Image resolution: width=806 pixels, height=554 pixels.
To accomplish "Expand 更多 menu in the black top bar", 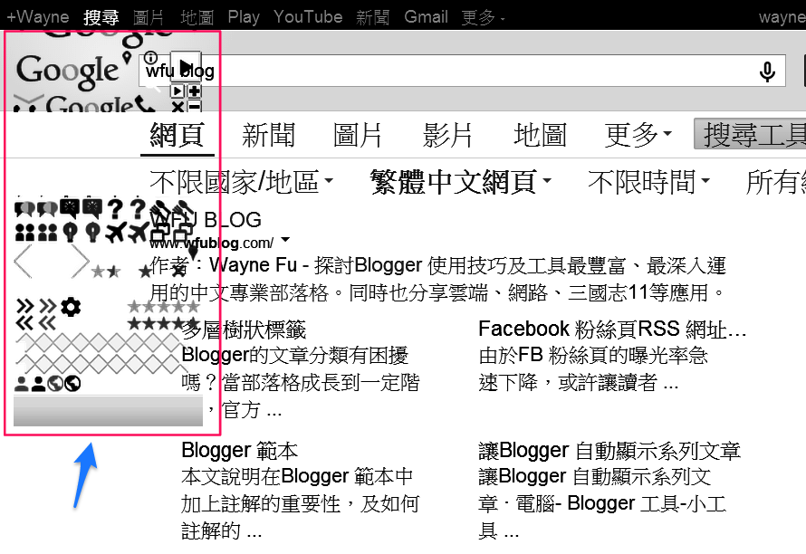I will pos(484,17).
